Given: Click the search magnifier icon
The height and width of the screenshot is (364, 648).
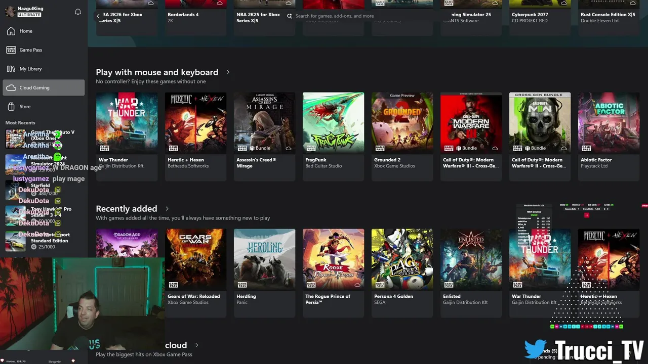Looking at the screenshot, I should [x=290, y=16].
